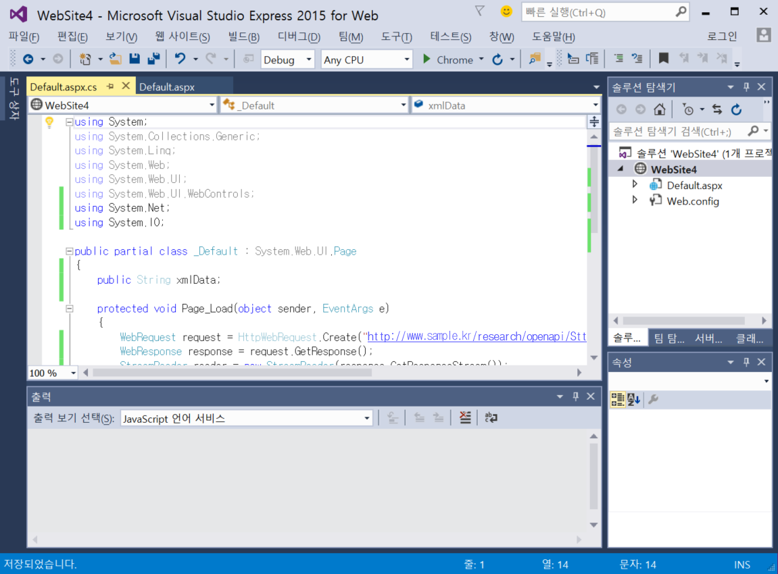Click the lightbulb quick actions icon
Screen dimensions: 778x574
tap(49, 122)
